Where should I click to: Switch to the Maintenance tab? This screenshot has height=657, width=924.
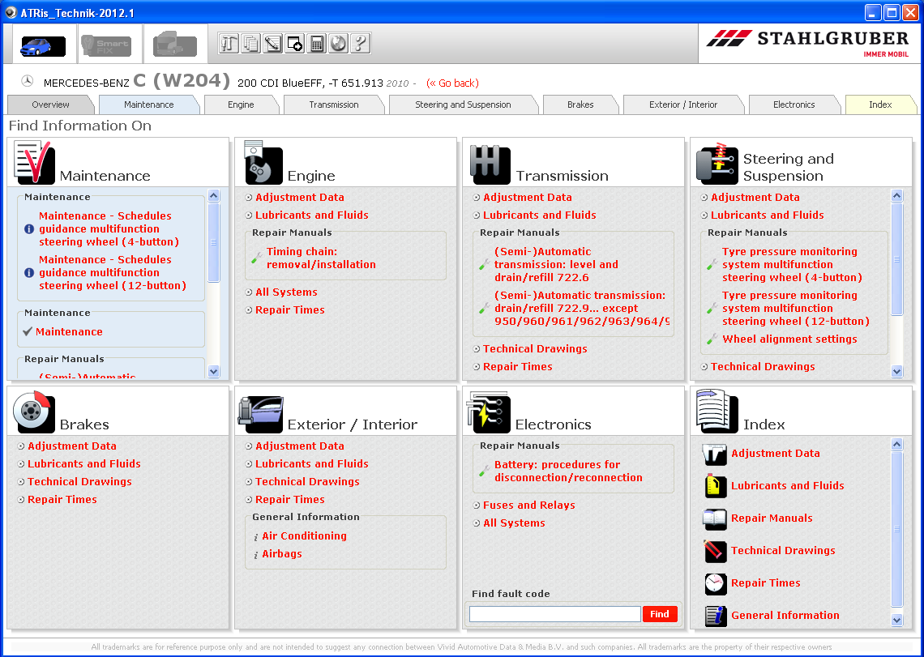(x=149, y=105)
